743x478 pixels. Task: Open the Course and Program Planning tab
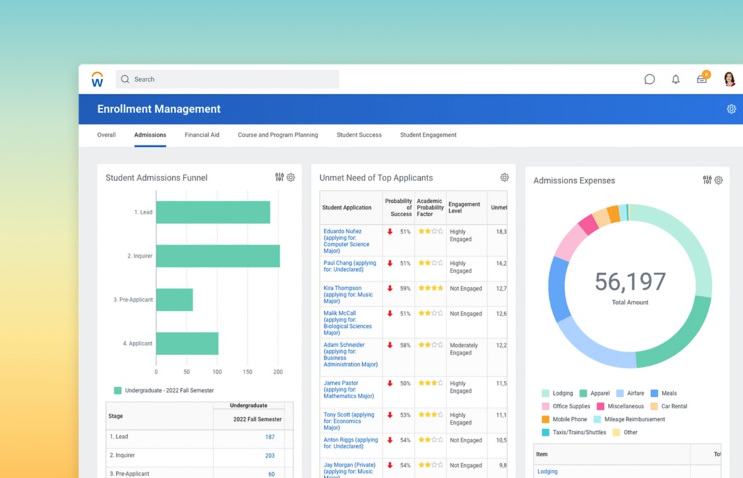click(278, 135)
